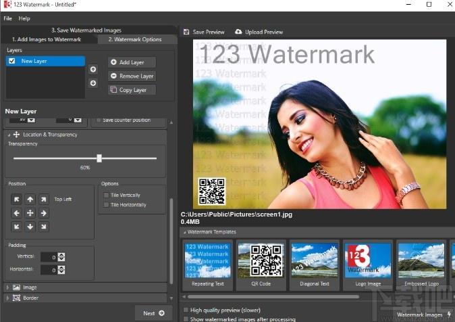Toggle the New Layer visibility checkbox

(x=12, y=61)
